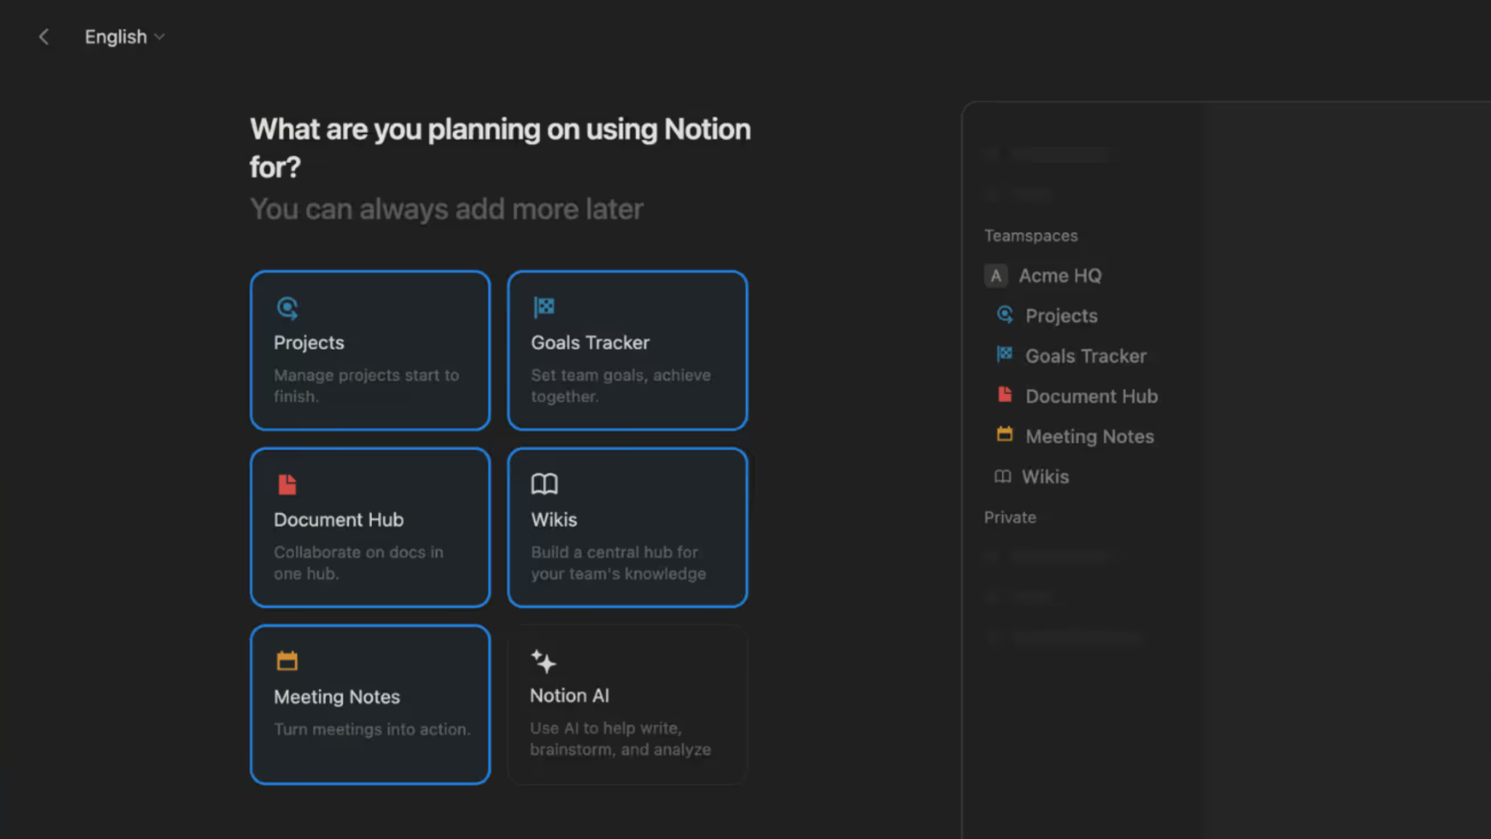Viewport: 1491px width, 839px height.
Task: Toggle the Projects card selection
Action: tap(370, 350)
